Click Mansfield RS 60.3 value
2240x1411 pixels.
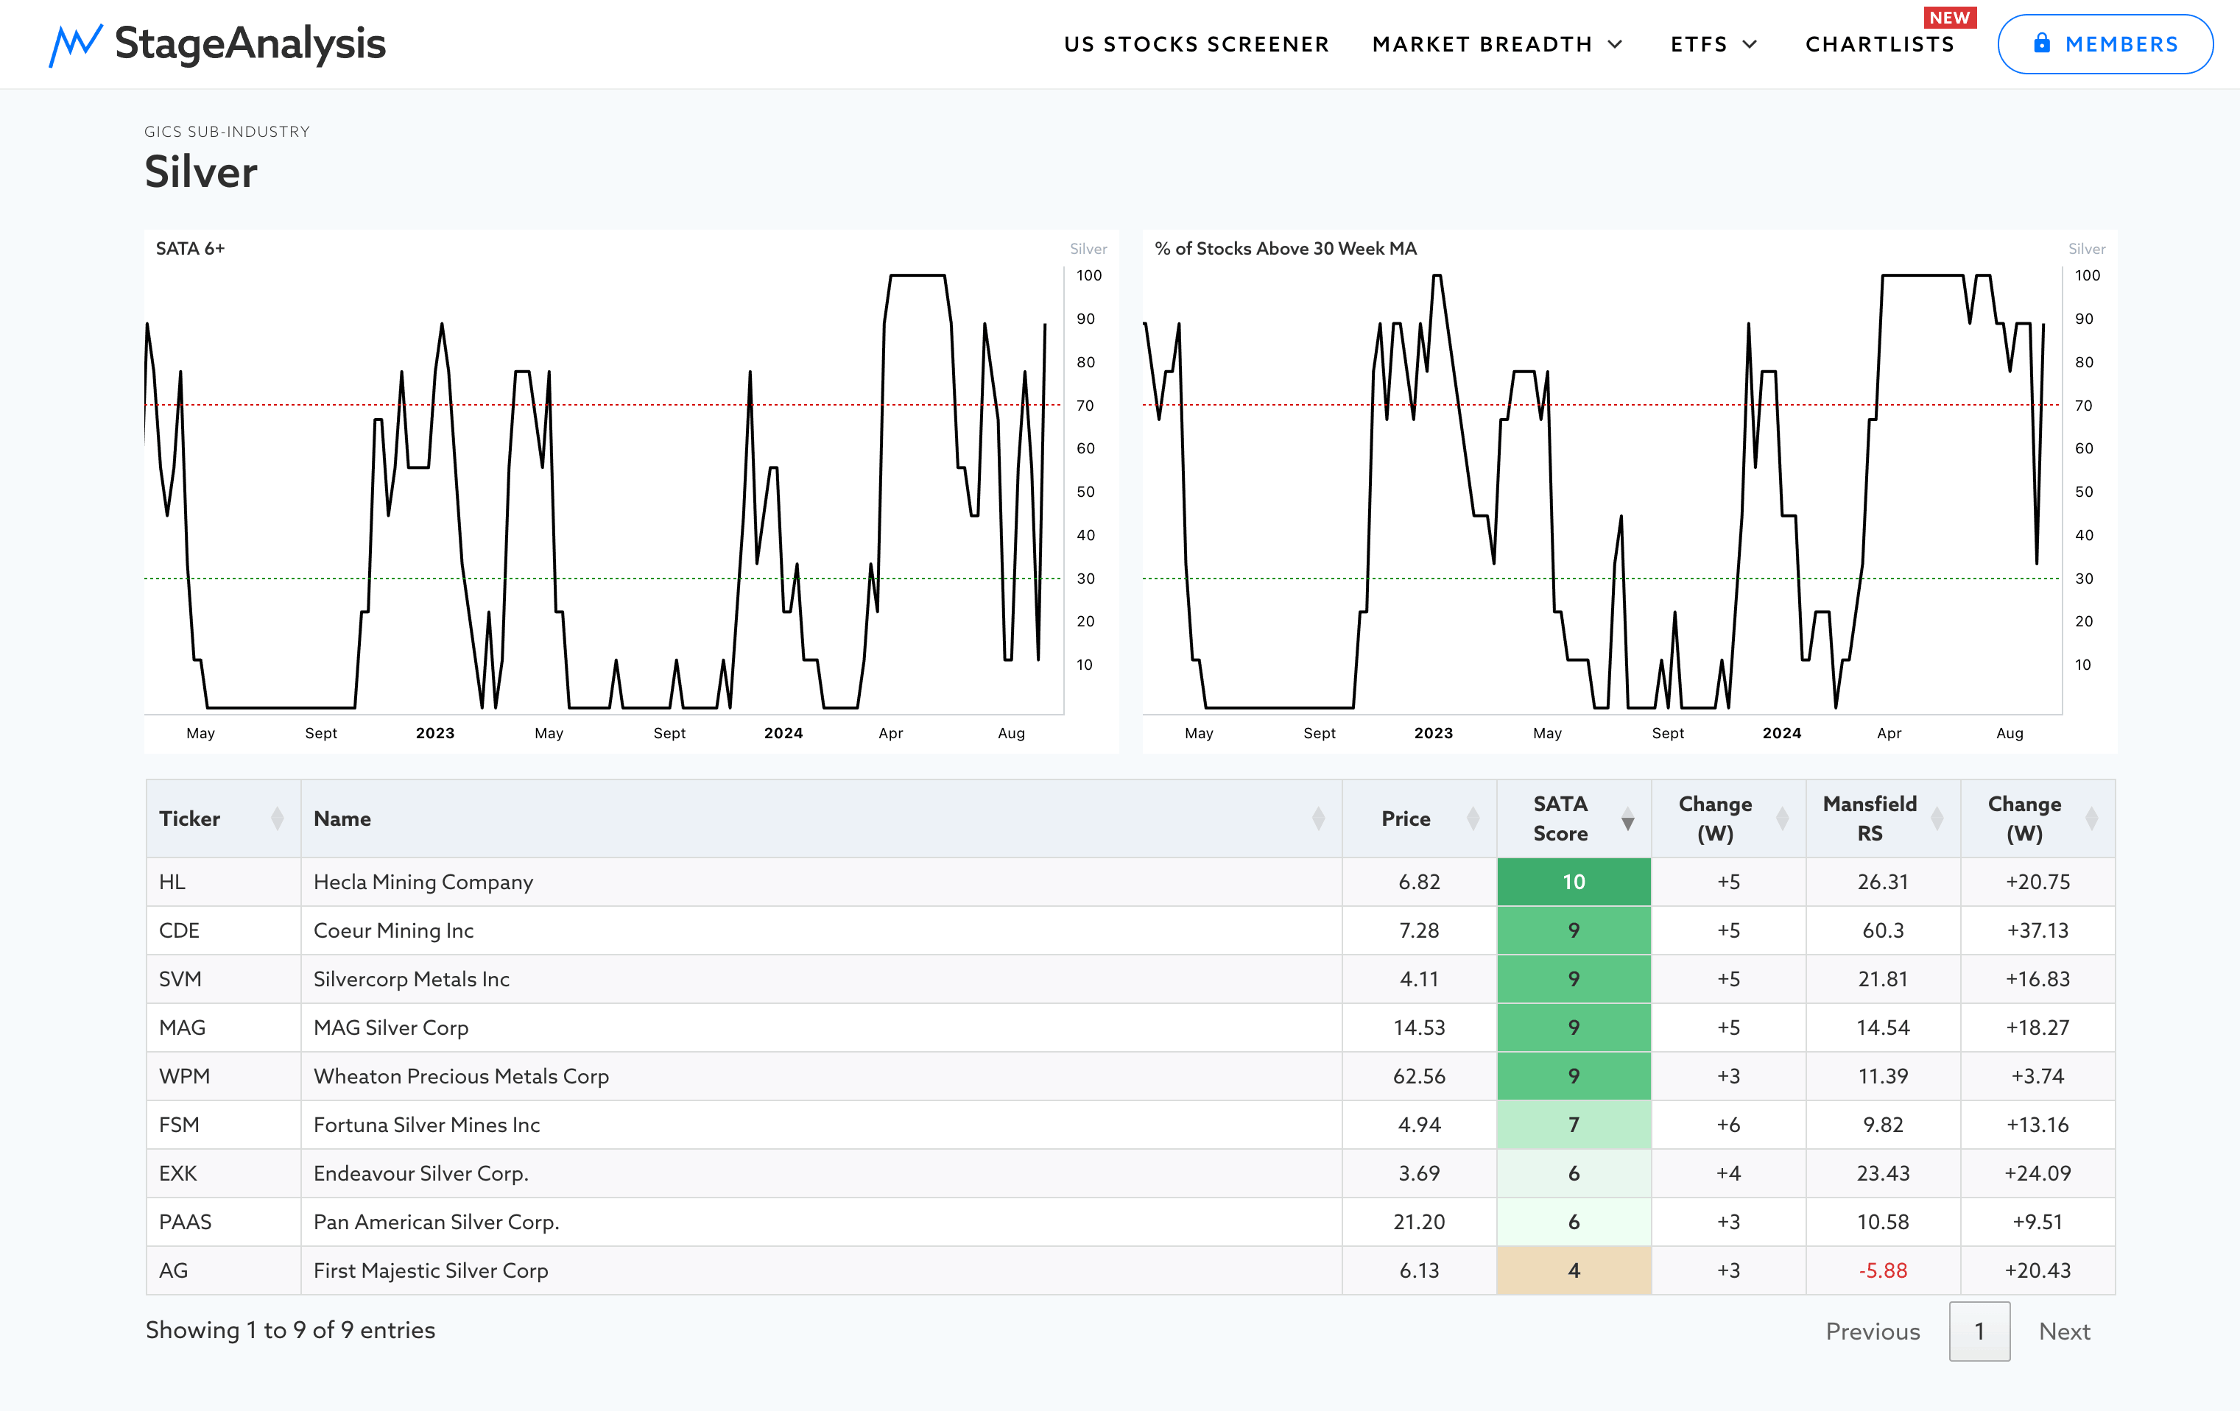click(x=1883, y=930)
